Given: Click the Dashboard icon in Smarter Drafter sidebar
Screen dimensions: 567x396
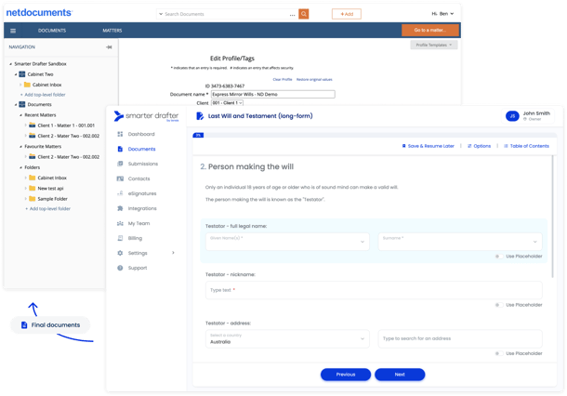Looking at the screenshot, I should pyautogui.click(x=120, y=134).
